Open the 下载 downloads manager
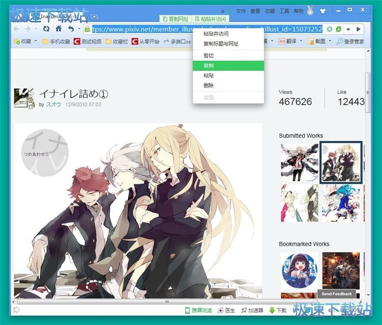 coord(278,310)
